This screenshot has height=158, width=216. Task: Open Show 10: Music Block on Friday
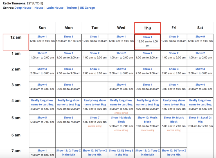coord(174,119)
